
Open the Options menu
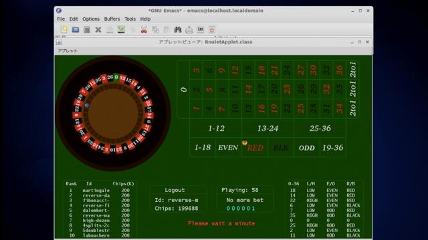click(91, 19)
